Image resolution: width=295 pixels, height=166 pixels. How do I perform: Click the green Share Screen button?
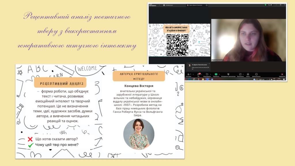pos(216,74)
